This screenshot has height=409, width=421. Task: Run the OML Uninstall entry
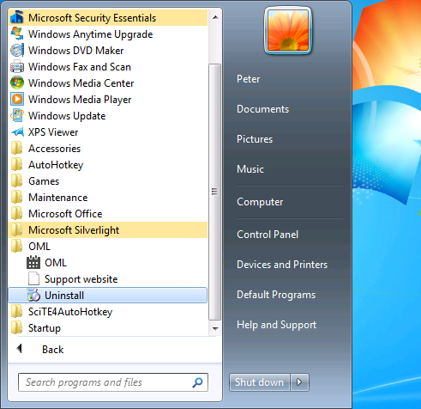[108, 296]
